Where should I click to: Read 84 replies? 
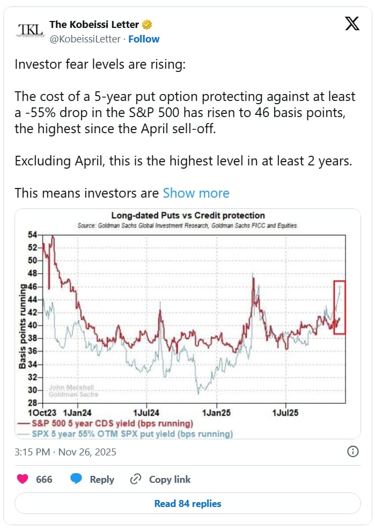tap(187, 504)
